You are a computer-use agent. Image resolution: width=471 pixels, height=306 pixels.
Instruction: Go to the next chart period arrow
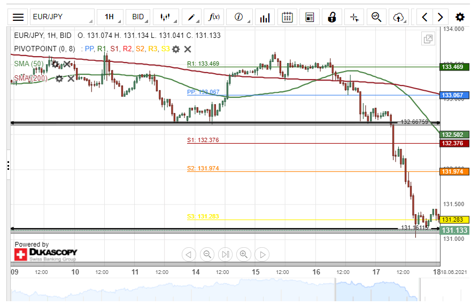coord(441,17)
